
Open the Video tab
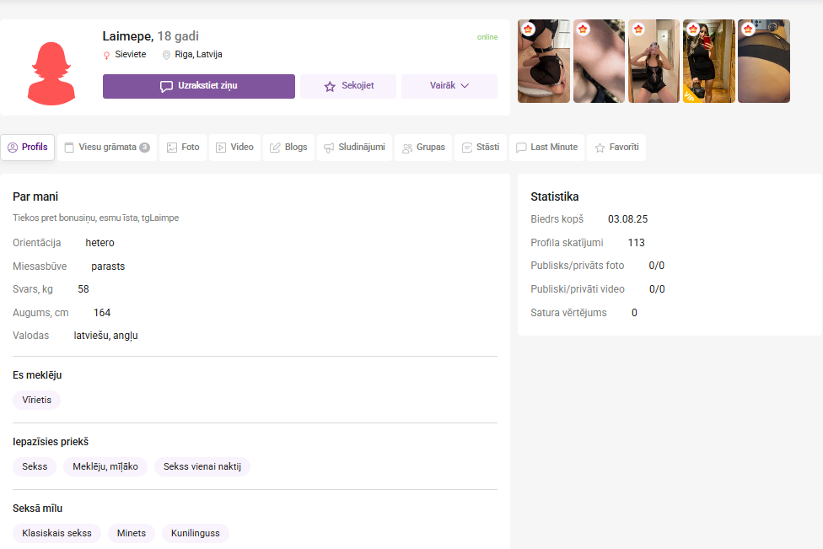point(234,147)
